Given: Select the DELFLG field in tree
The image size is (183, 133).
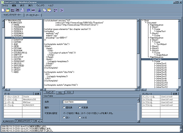Looking at the screenshot, I should coord(17,63).
